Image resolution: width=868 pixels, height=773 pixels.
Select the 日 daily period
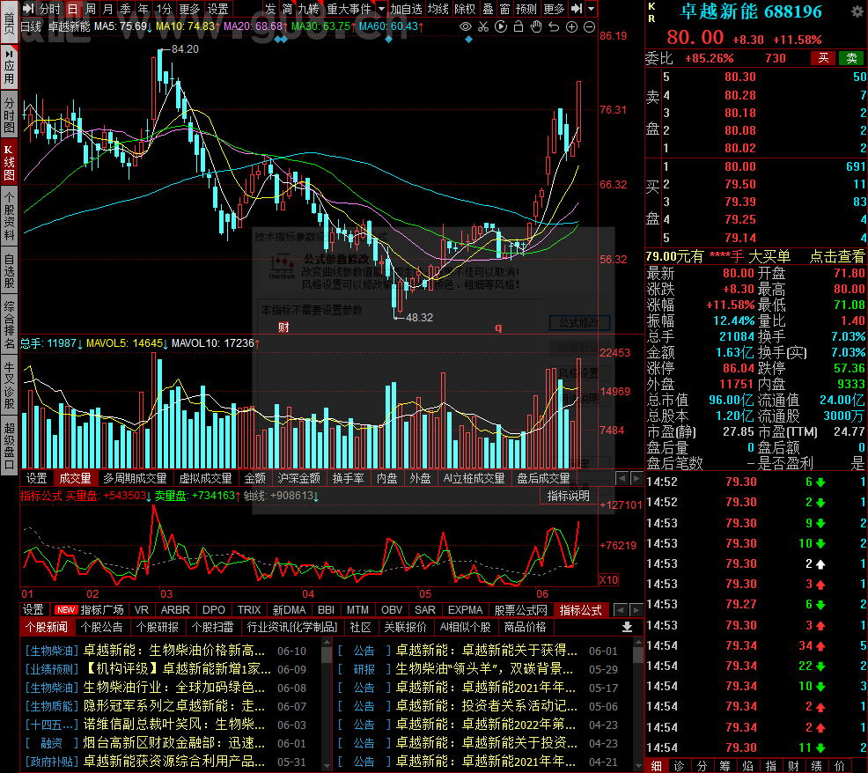click(x=72, y=9)
